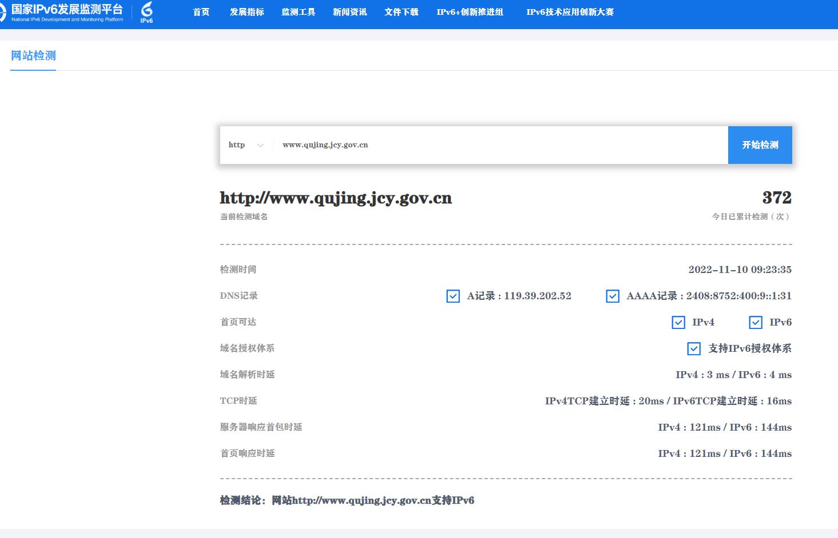Toggle the IPv6 首页可达 checkbox
838x538 pixels.
click(756, 322)
